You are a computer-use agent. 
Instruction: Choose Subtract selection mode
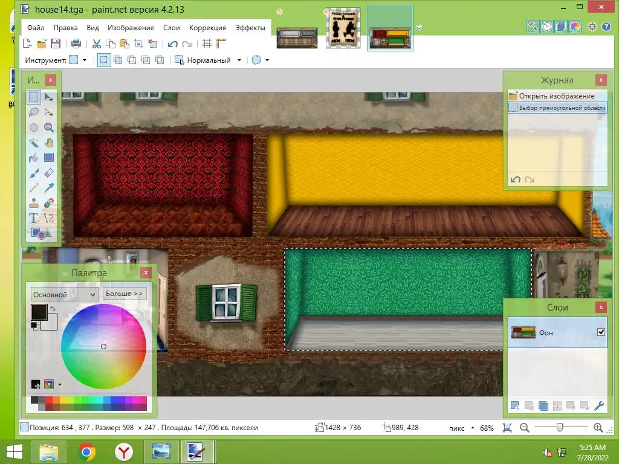(x=132, y=60)
